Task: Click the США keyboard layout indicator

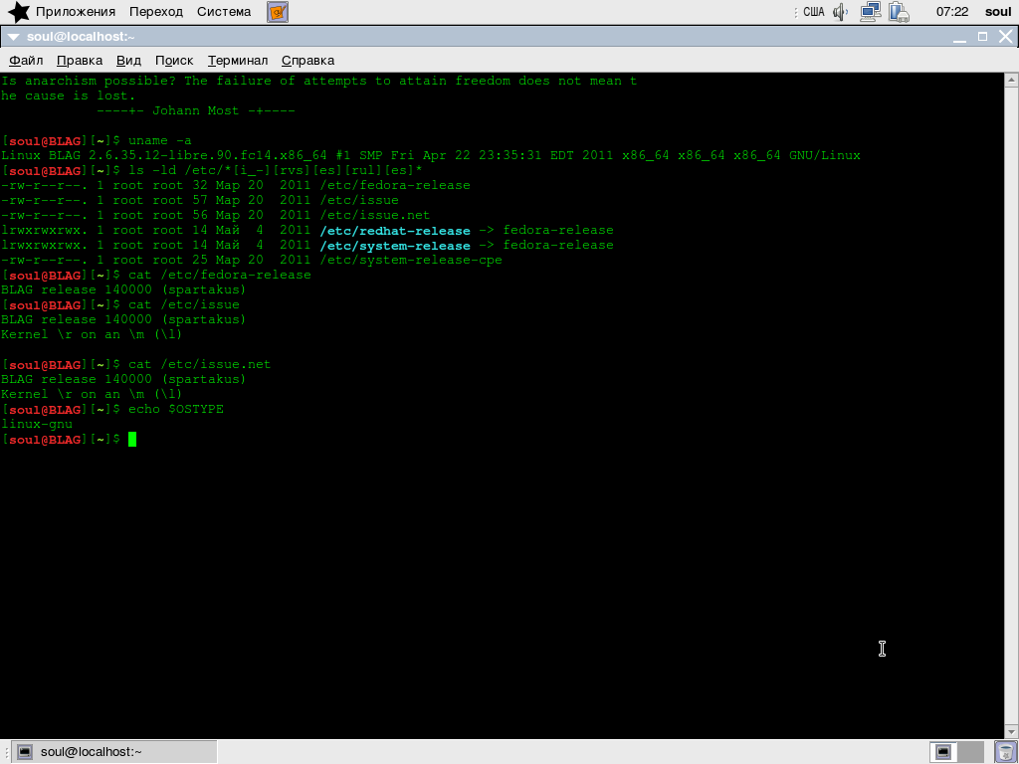Action: tap(814, 12)
